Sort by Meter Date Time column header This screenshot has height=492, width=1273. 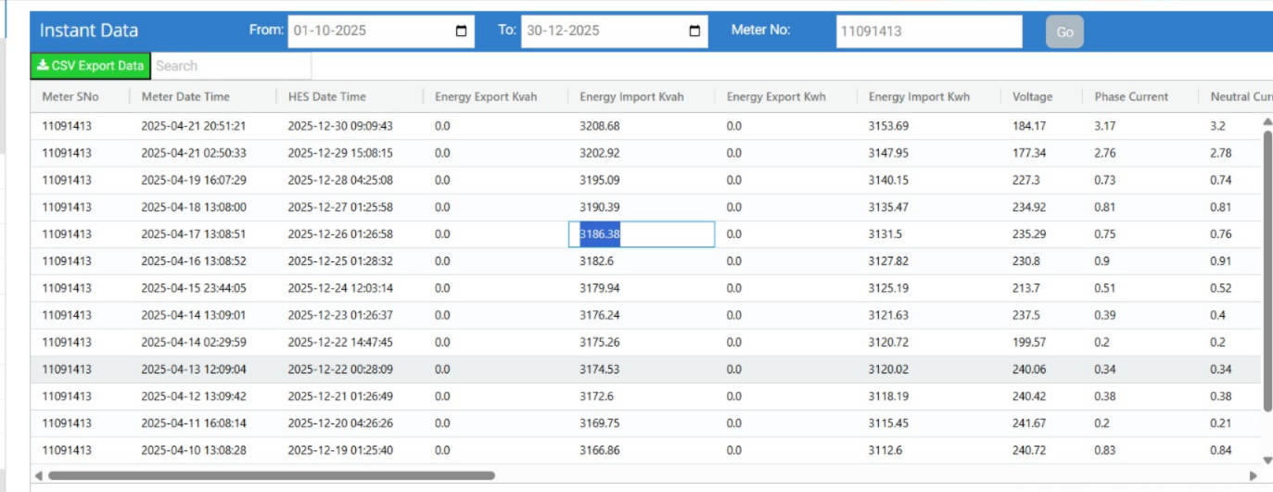click(x=185, y=96)
